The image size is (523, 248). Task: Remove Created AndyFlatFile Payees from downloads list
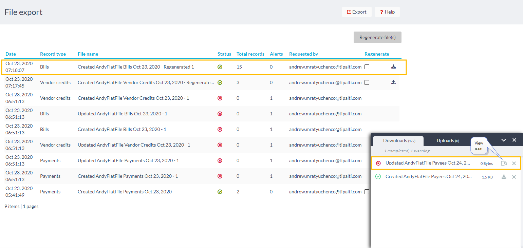pyautogui.click(x=514, y=177)
